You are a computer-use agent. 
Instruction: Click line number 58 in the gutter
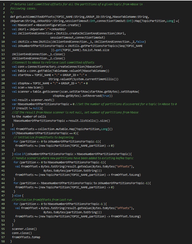(3, 241)
